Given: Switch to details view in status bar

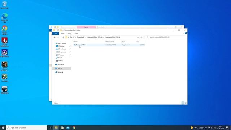Looking at the screenshot, I should (x=183, y=103).
